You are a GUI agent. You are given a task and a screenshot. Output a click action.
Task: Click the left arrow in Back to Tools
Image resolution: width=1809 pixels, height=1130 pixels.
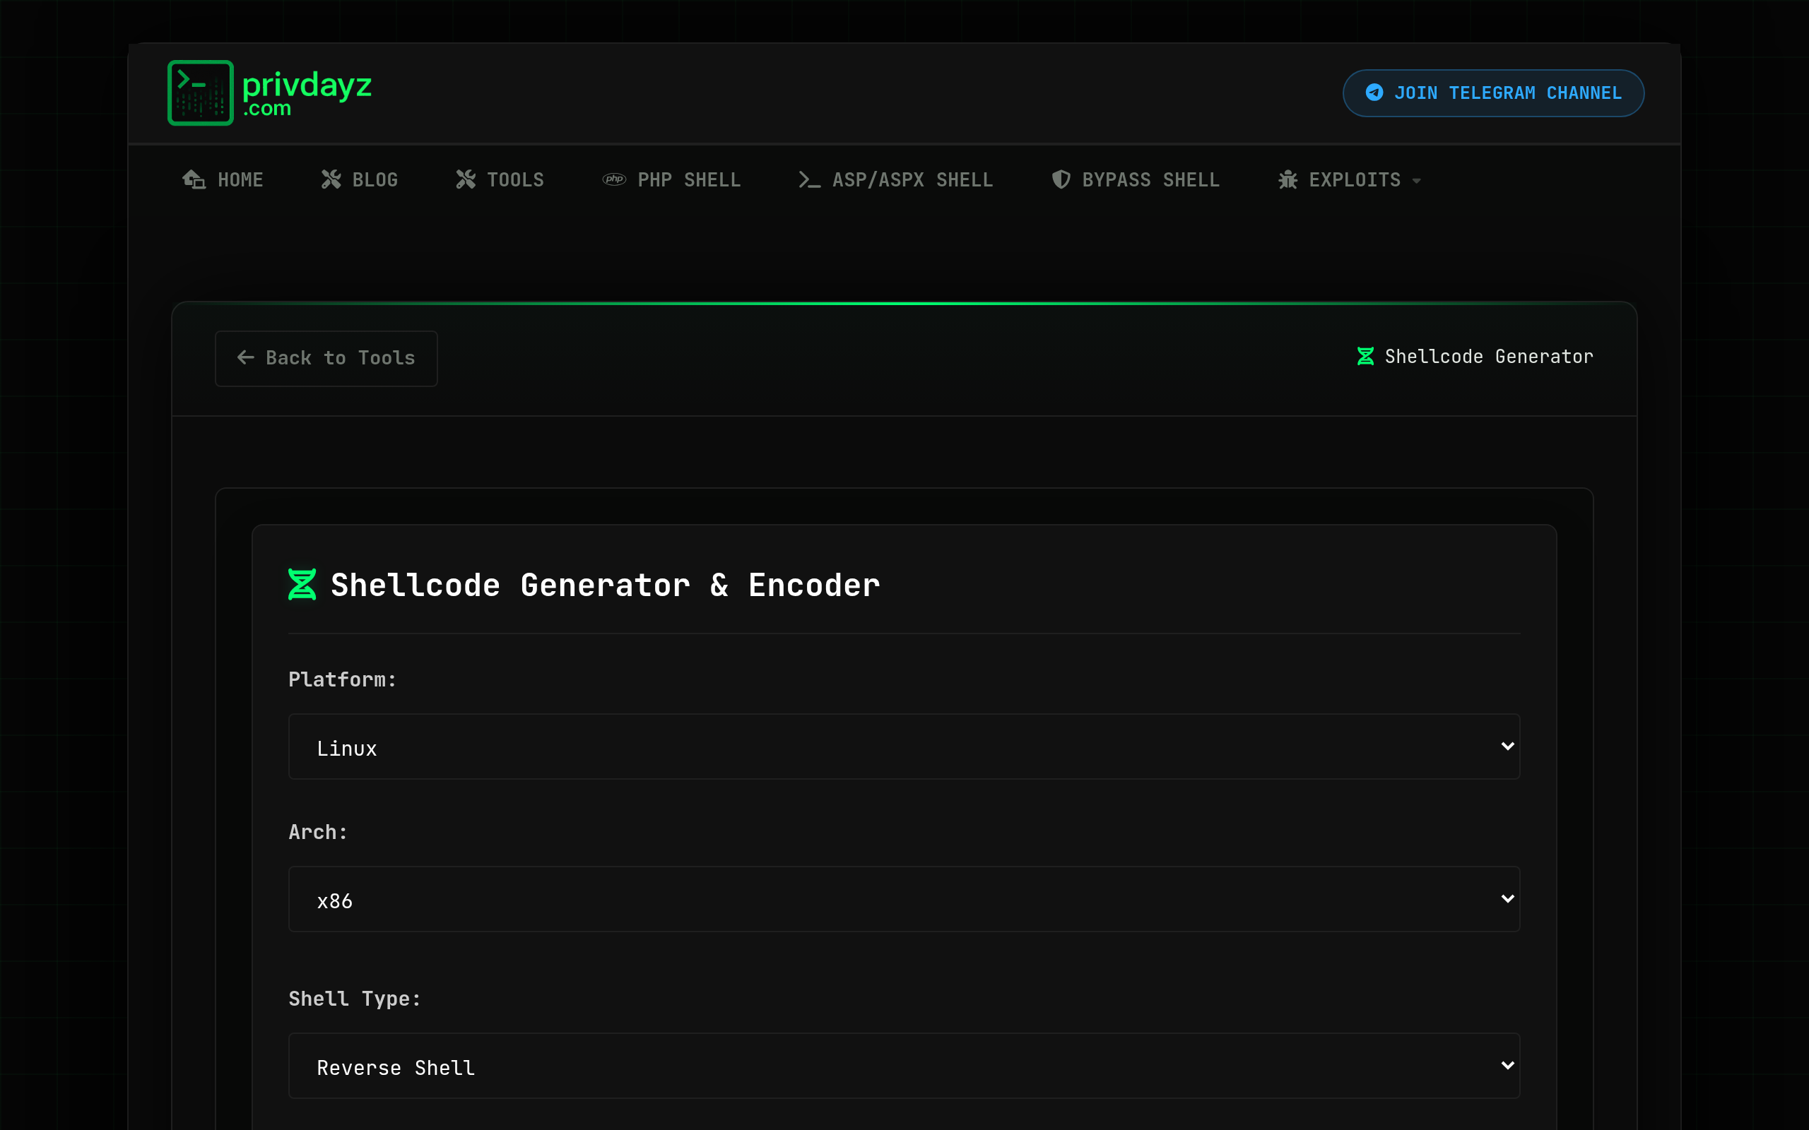(x=245, y=357)
